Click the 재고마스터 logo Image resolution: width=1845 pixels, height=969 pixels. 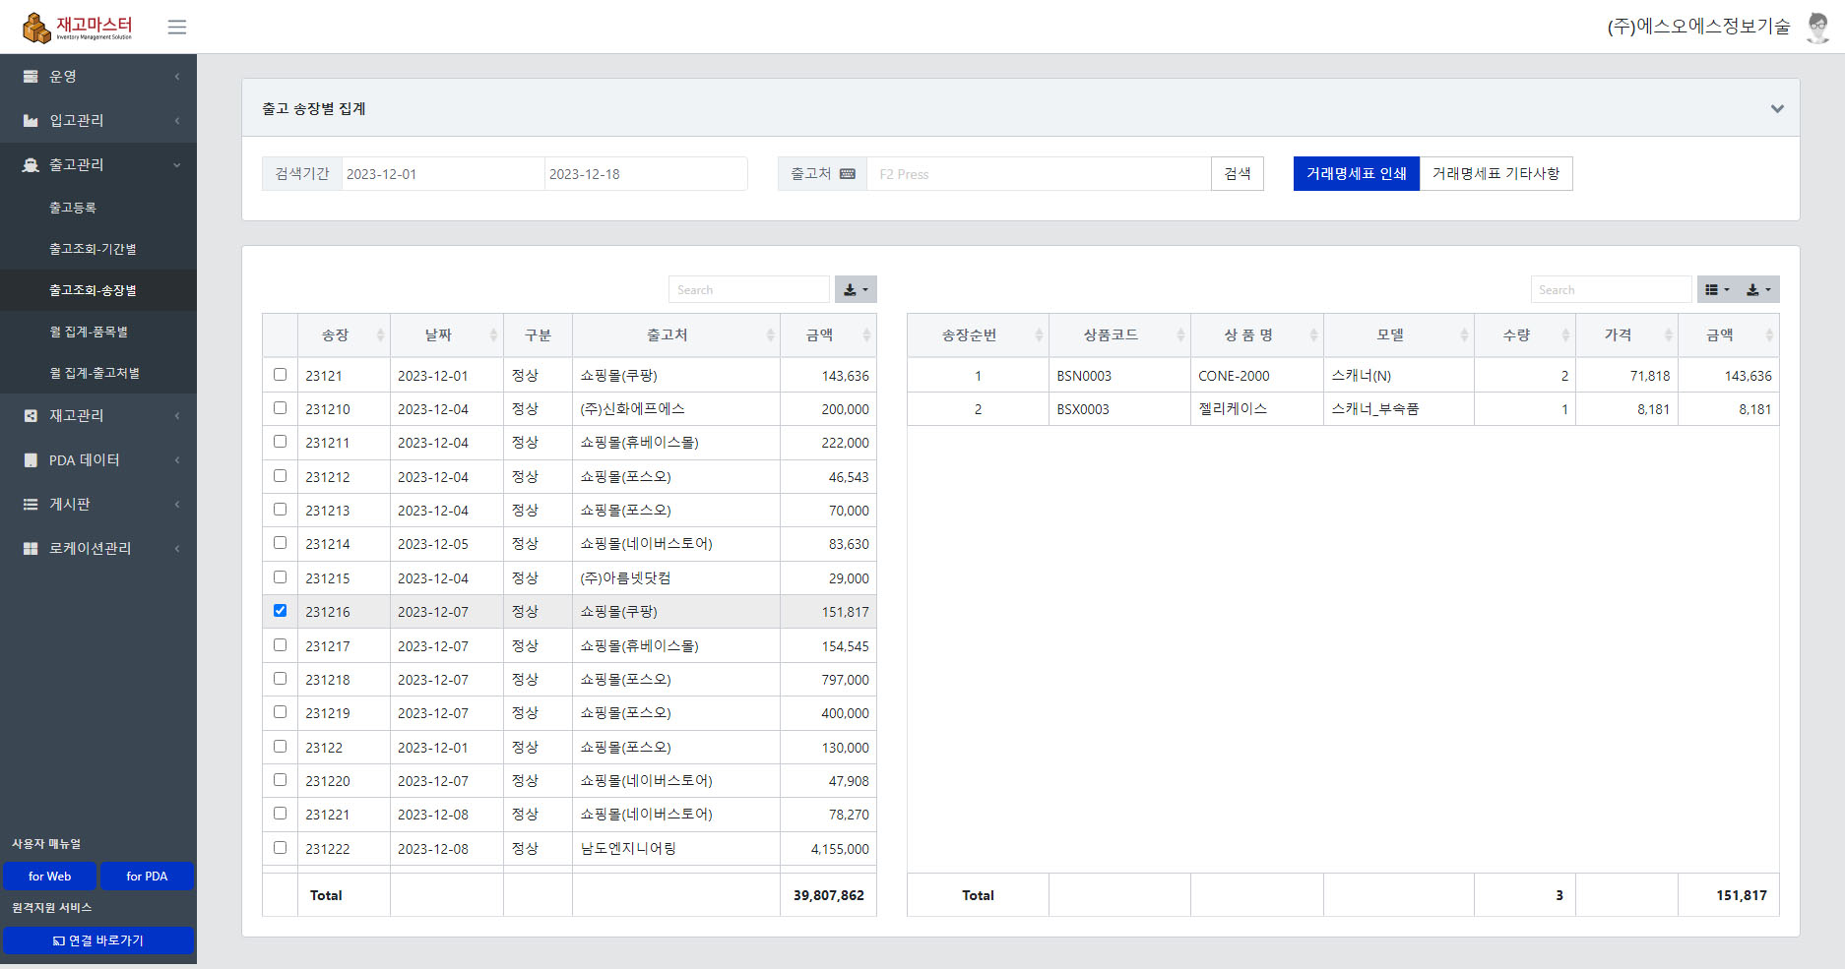pyautogui.click(x=78, y=28)
